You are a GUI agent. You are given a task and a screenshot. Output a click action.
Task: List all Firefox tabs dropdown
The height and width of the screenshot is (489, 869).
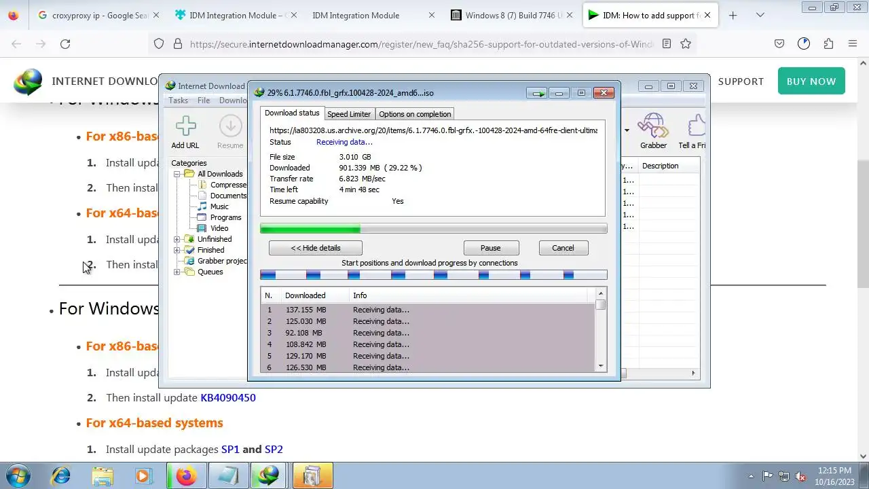point(760,15)
